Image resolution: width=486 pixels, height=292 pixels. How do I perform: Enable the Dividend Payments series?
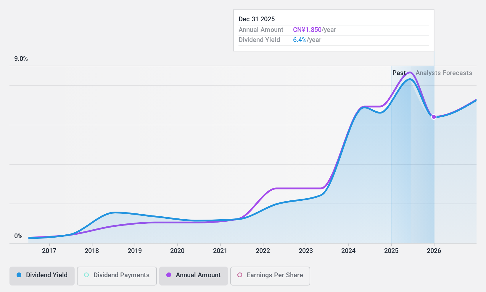(x=117, y=276)
